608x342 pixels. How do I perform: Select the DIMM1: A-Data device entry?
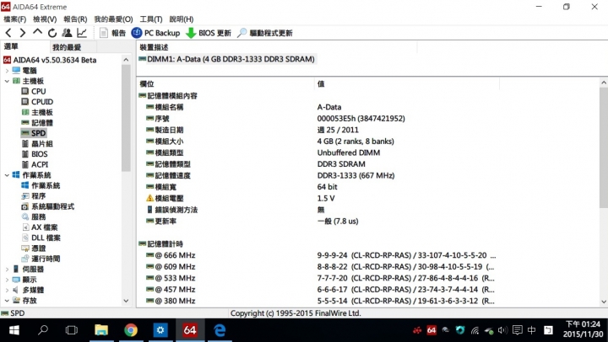coord(227,59)
